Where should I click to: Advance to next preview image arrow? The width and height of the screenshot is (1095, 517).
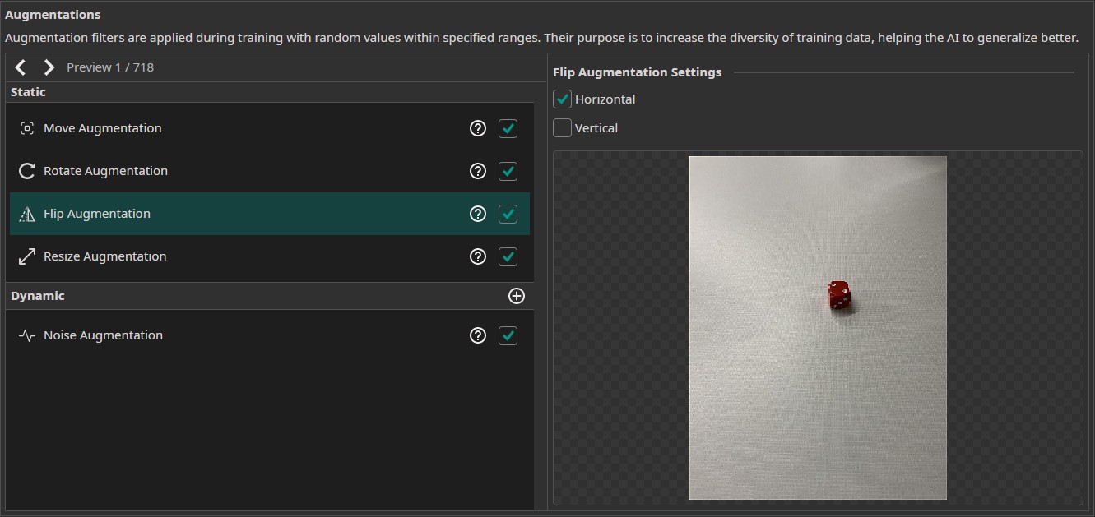tap(49, 67)
